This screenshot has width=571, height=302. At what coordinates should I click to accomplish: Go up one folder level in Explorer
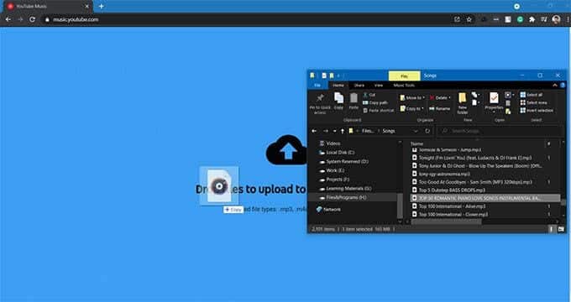pyautogui.click(x=343, y=131)
